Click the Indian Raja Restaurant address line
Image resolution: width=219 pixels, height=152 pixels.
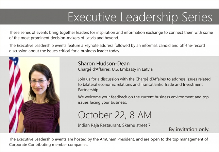click(x=114, y=125)
